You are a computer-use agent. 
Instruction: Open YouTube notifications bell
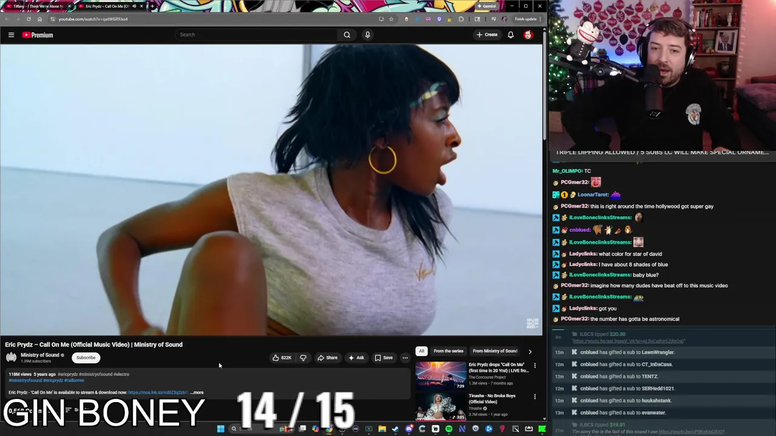click(510, 35)
